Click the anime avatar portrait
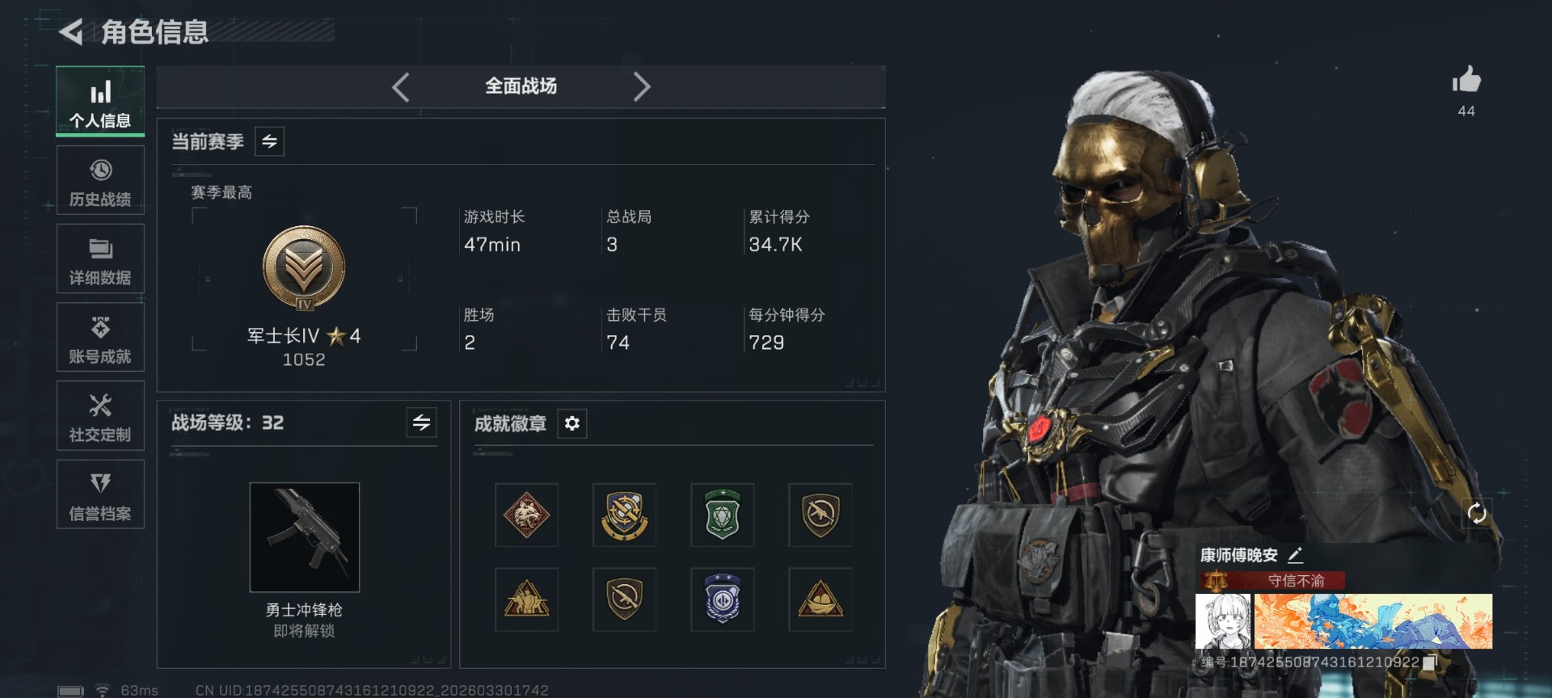 (x=1223, y=621)
